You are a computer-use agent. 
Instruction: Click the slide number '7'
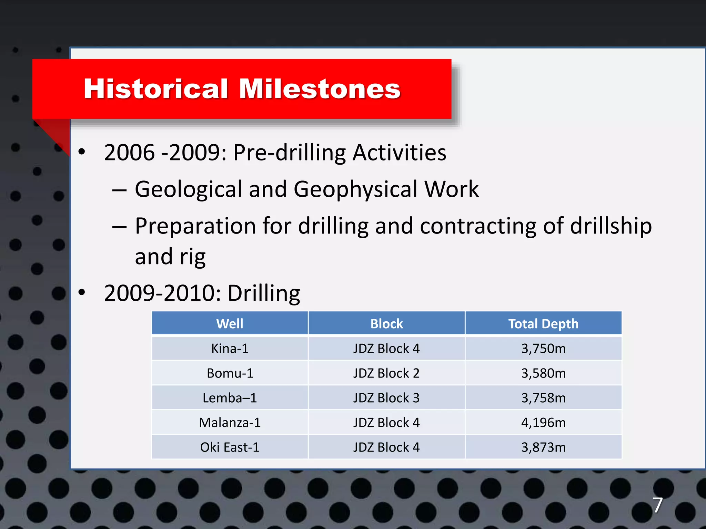tap(657, 505)
